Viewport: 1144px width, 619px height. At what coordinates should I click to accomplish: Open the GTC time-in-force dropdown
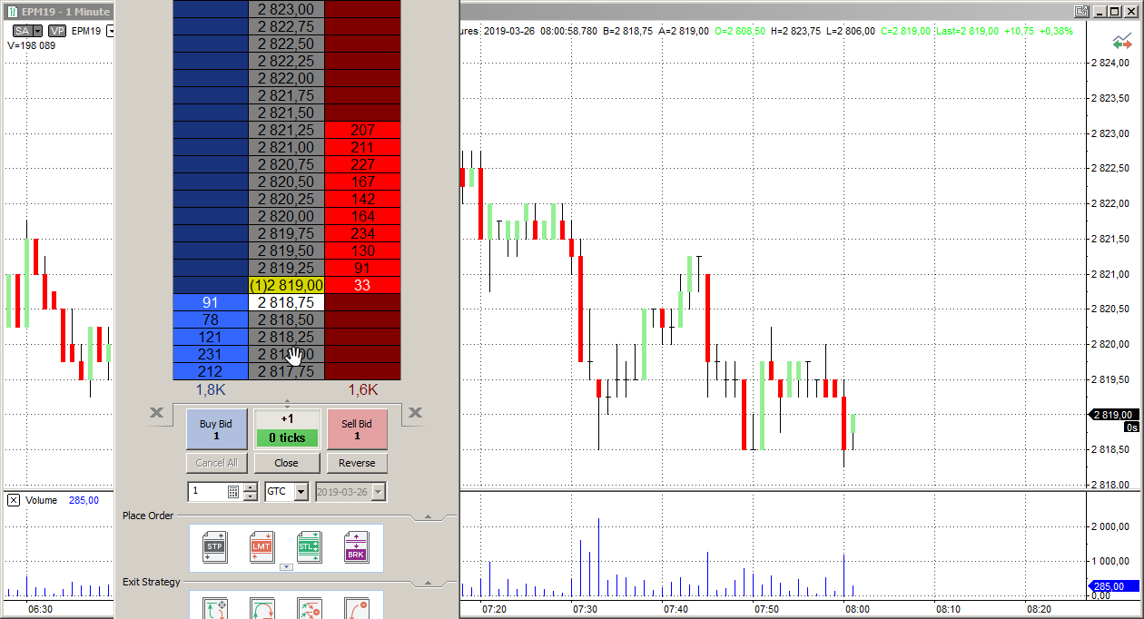pyautogui.click(x=301, y=491)
